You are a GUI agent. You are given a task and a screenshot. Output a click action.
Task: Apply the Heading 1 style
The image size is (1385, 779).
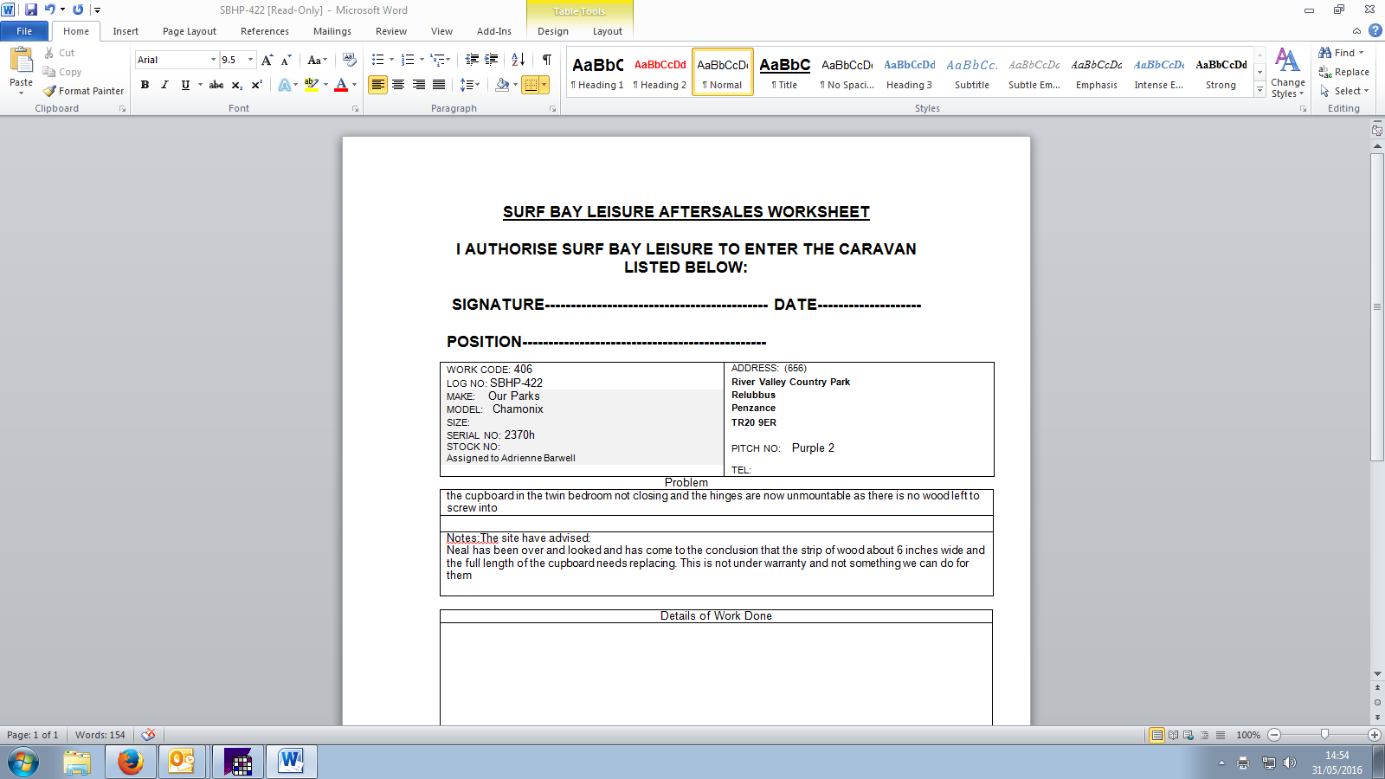[x=597, y=72]
